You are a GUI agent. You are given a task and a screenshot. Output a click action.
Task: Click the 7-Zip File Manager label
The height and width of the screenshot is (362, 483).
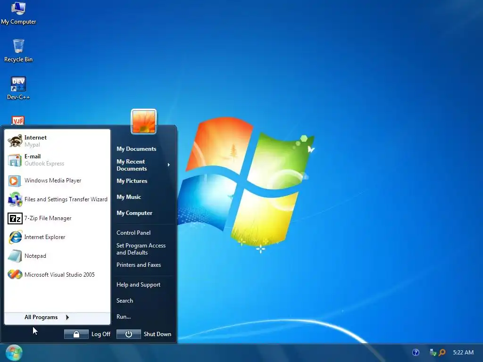[x=48, y=218]
